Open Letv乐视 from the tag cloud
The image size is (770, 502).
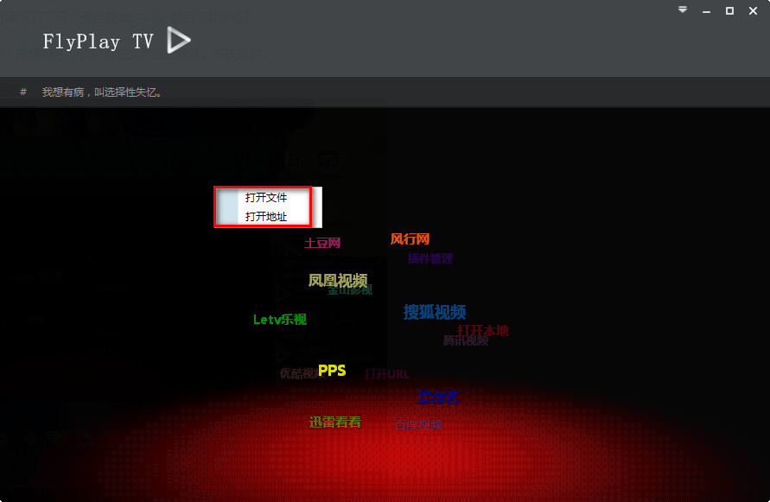(280, 320)
